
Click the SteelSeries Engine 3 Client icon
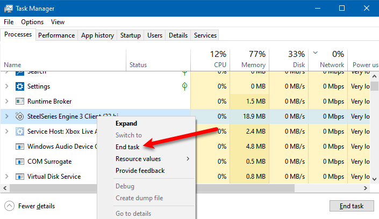pyautogui.click(x=20, y=116)
